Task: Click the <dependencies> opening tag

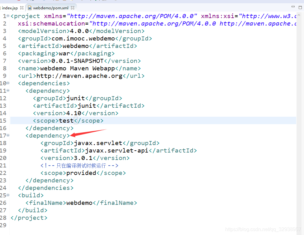Action: click(x=44, y=83)
